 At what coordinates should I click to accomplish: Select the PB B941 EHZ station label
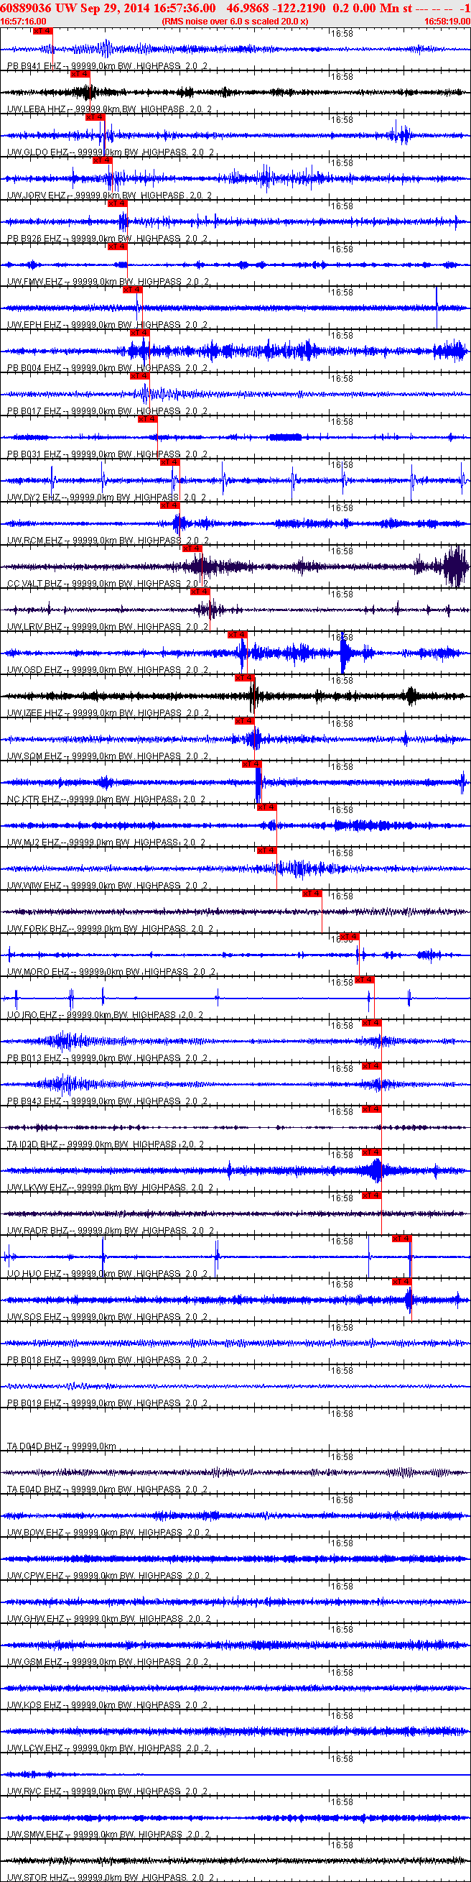[x=108, y=65]
